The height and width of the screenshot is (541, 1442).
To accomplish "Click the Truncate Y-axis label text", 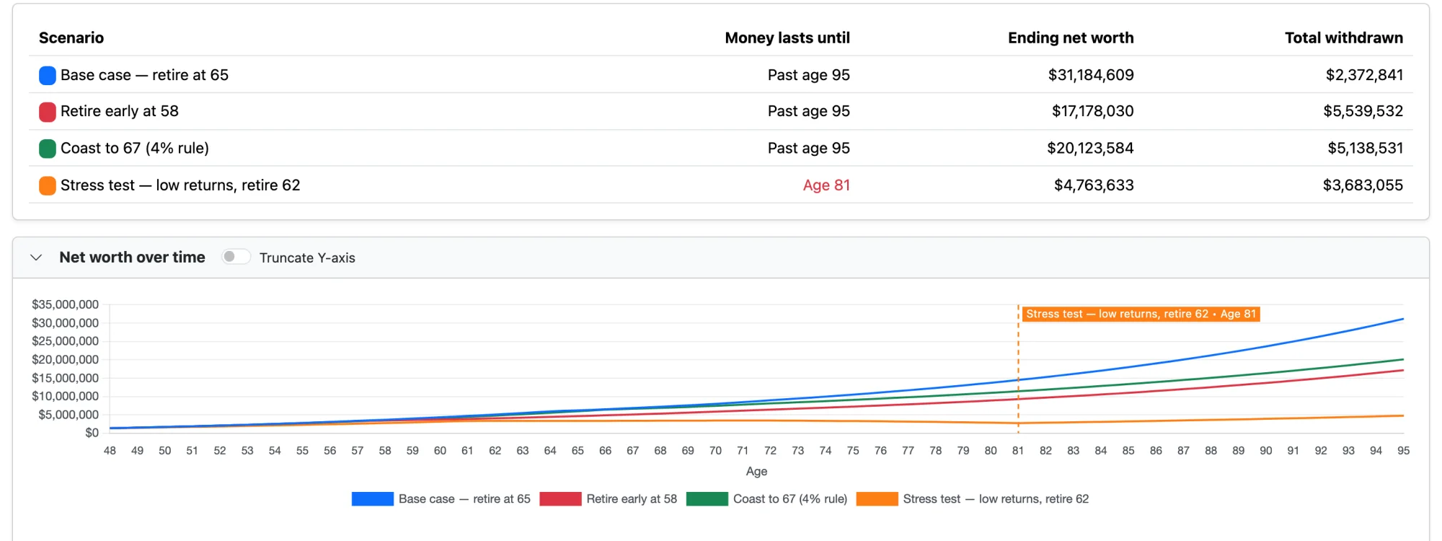I will pos(307,258).
